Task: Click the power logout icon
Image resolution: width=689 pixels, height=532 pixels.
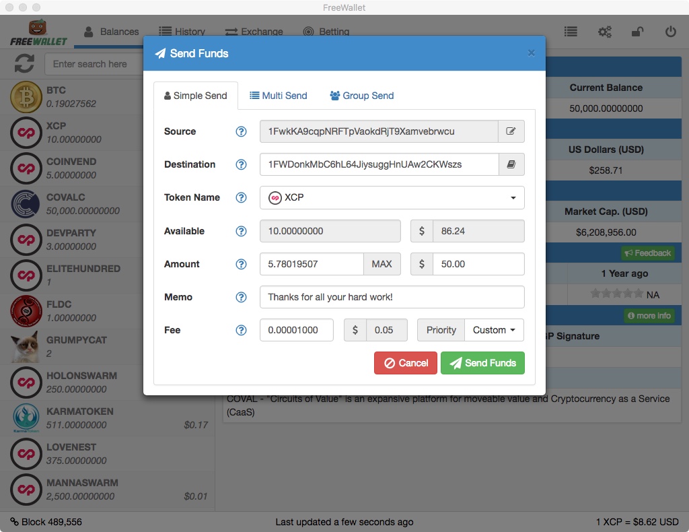Action: tap(670, 32)
